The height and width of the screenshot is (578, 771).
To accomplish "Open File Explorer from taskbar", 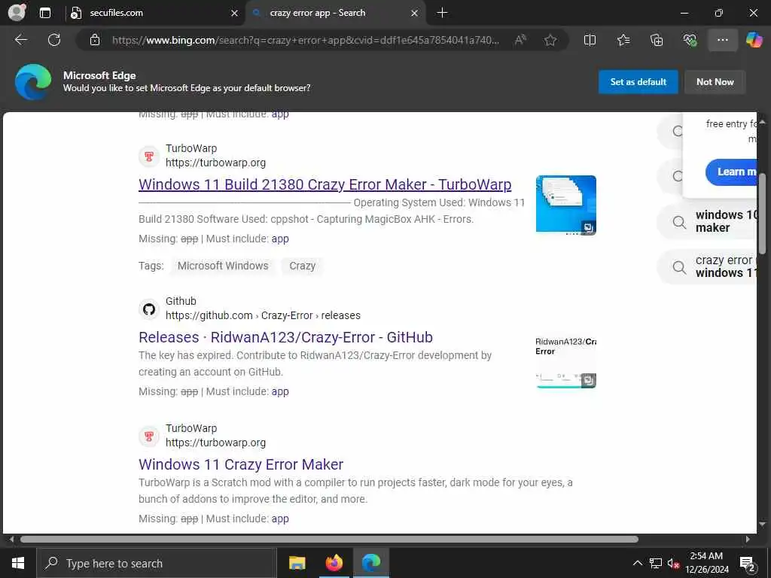I will [297, 563].
